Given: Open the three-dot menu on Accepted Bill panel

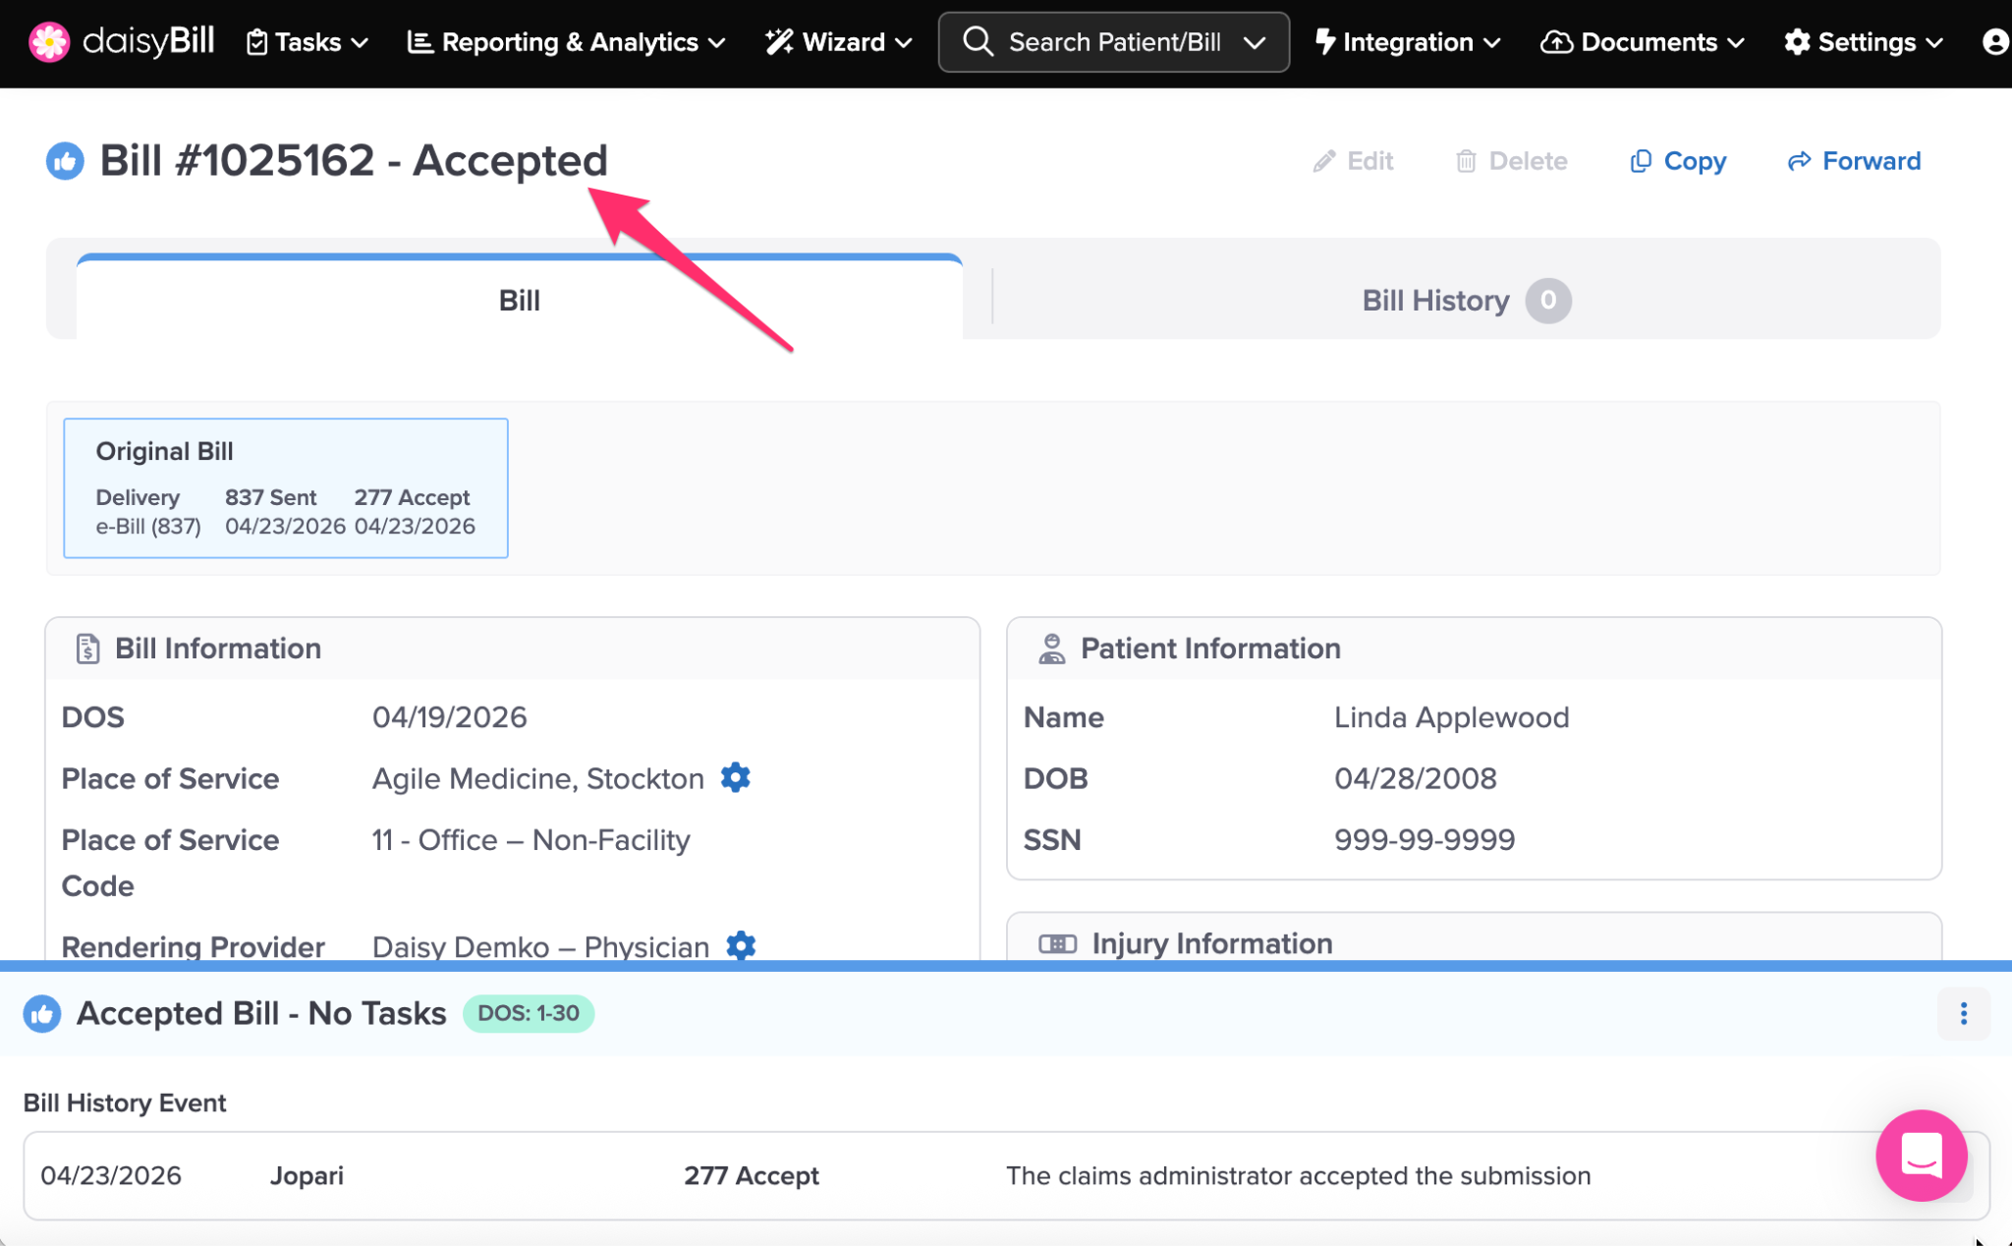Looking at the screenshot, I should pos(1963,1013).
